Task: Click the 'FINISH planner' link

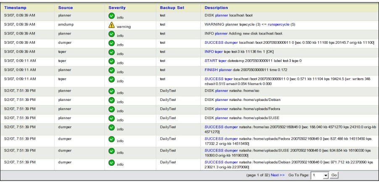Action: pos(218,70)
